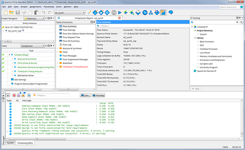The image size is (245, 150).
Task: Open a project with the folder icon
Action: [11, 12]
